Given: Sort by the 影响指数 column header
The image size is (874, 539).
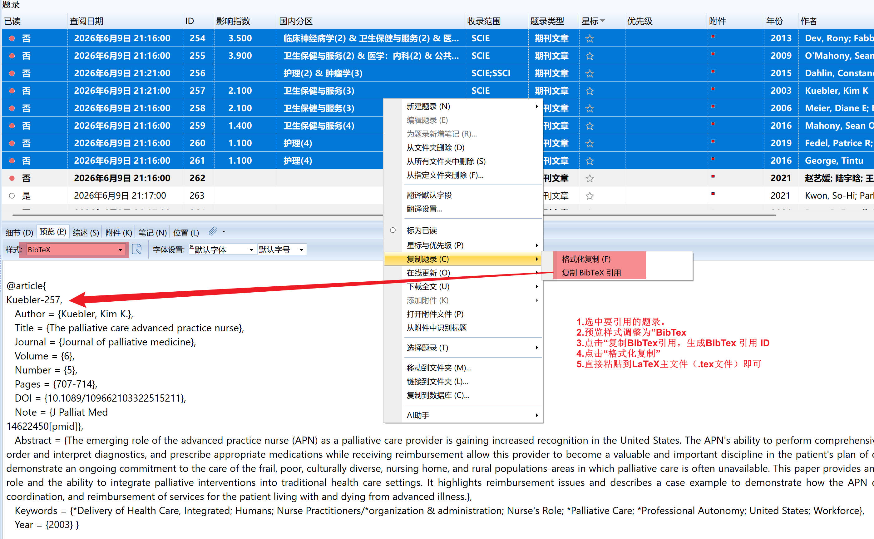Looking at the screenshot, I should pos(245,21).
